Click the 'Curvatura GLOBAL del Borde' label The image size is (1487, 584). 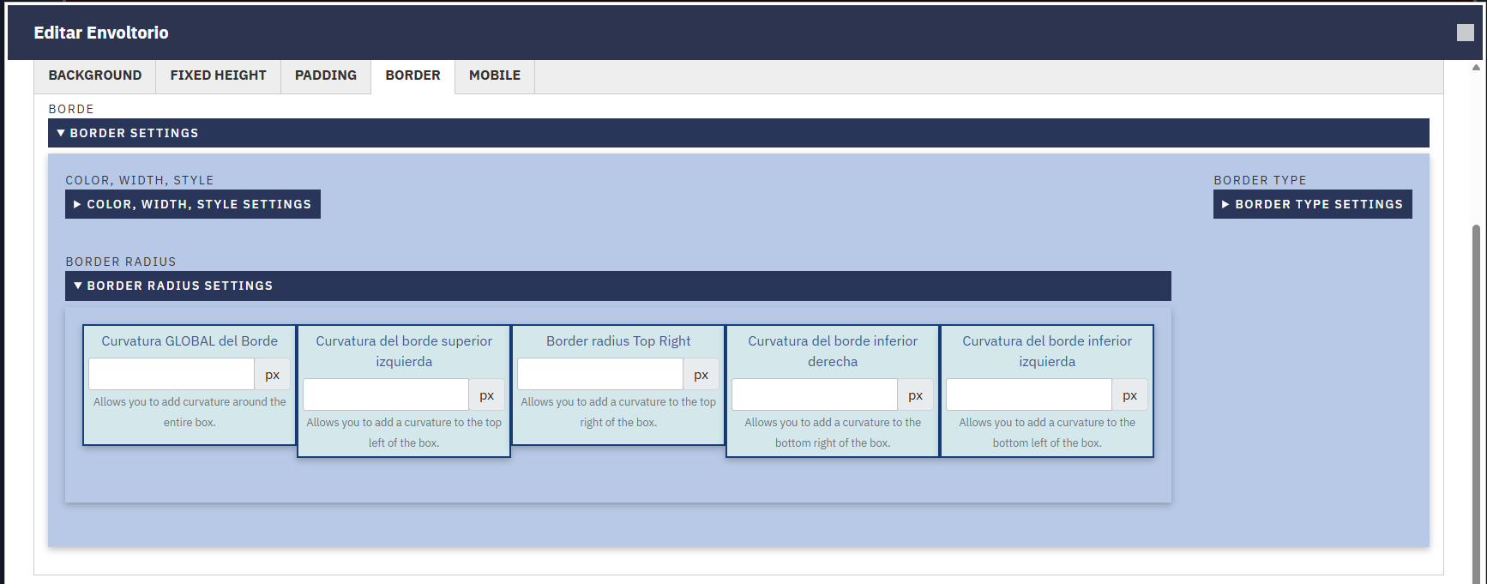[190, 340]
